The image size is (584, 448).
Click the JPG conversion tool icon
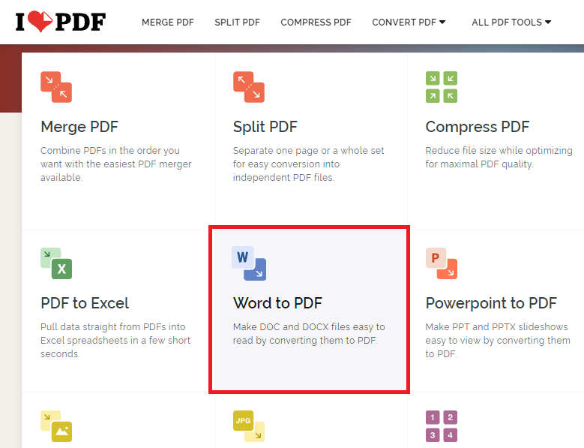click(x=249, y=426)
